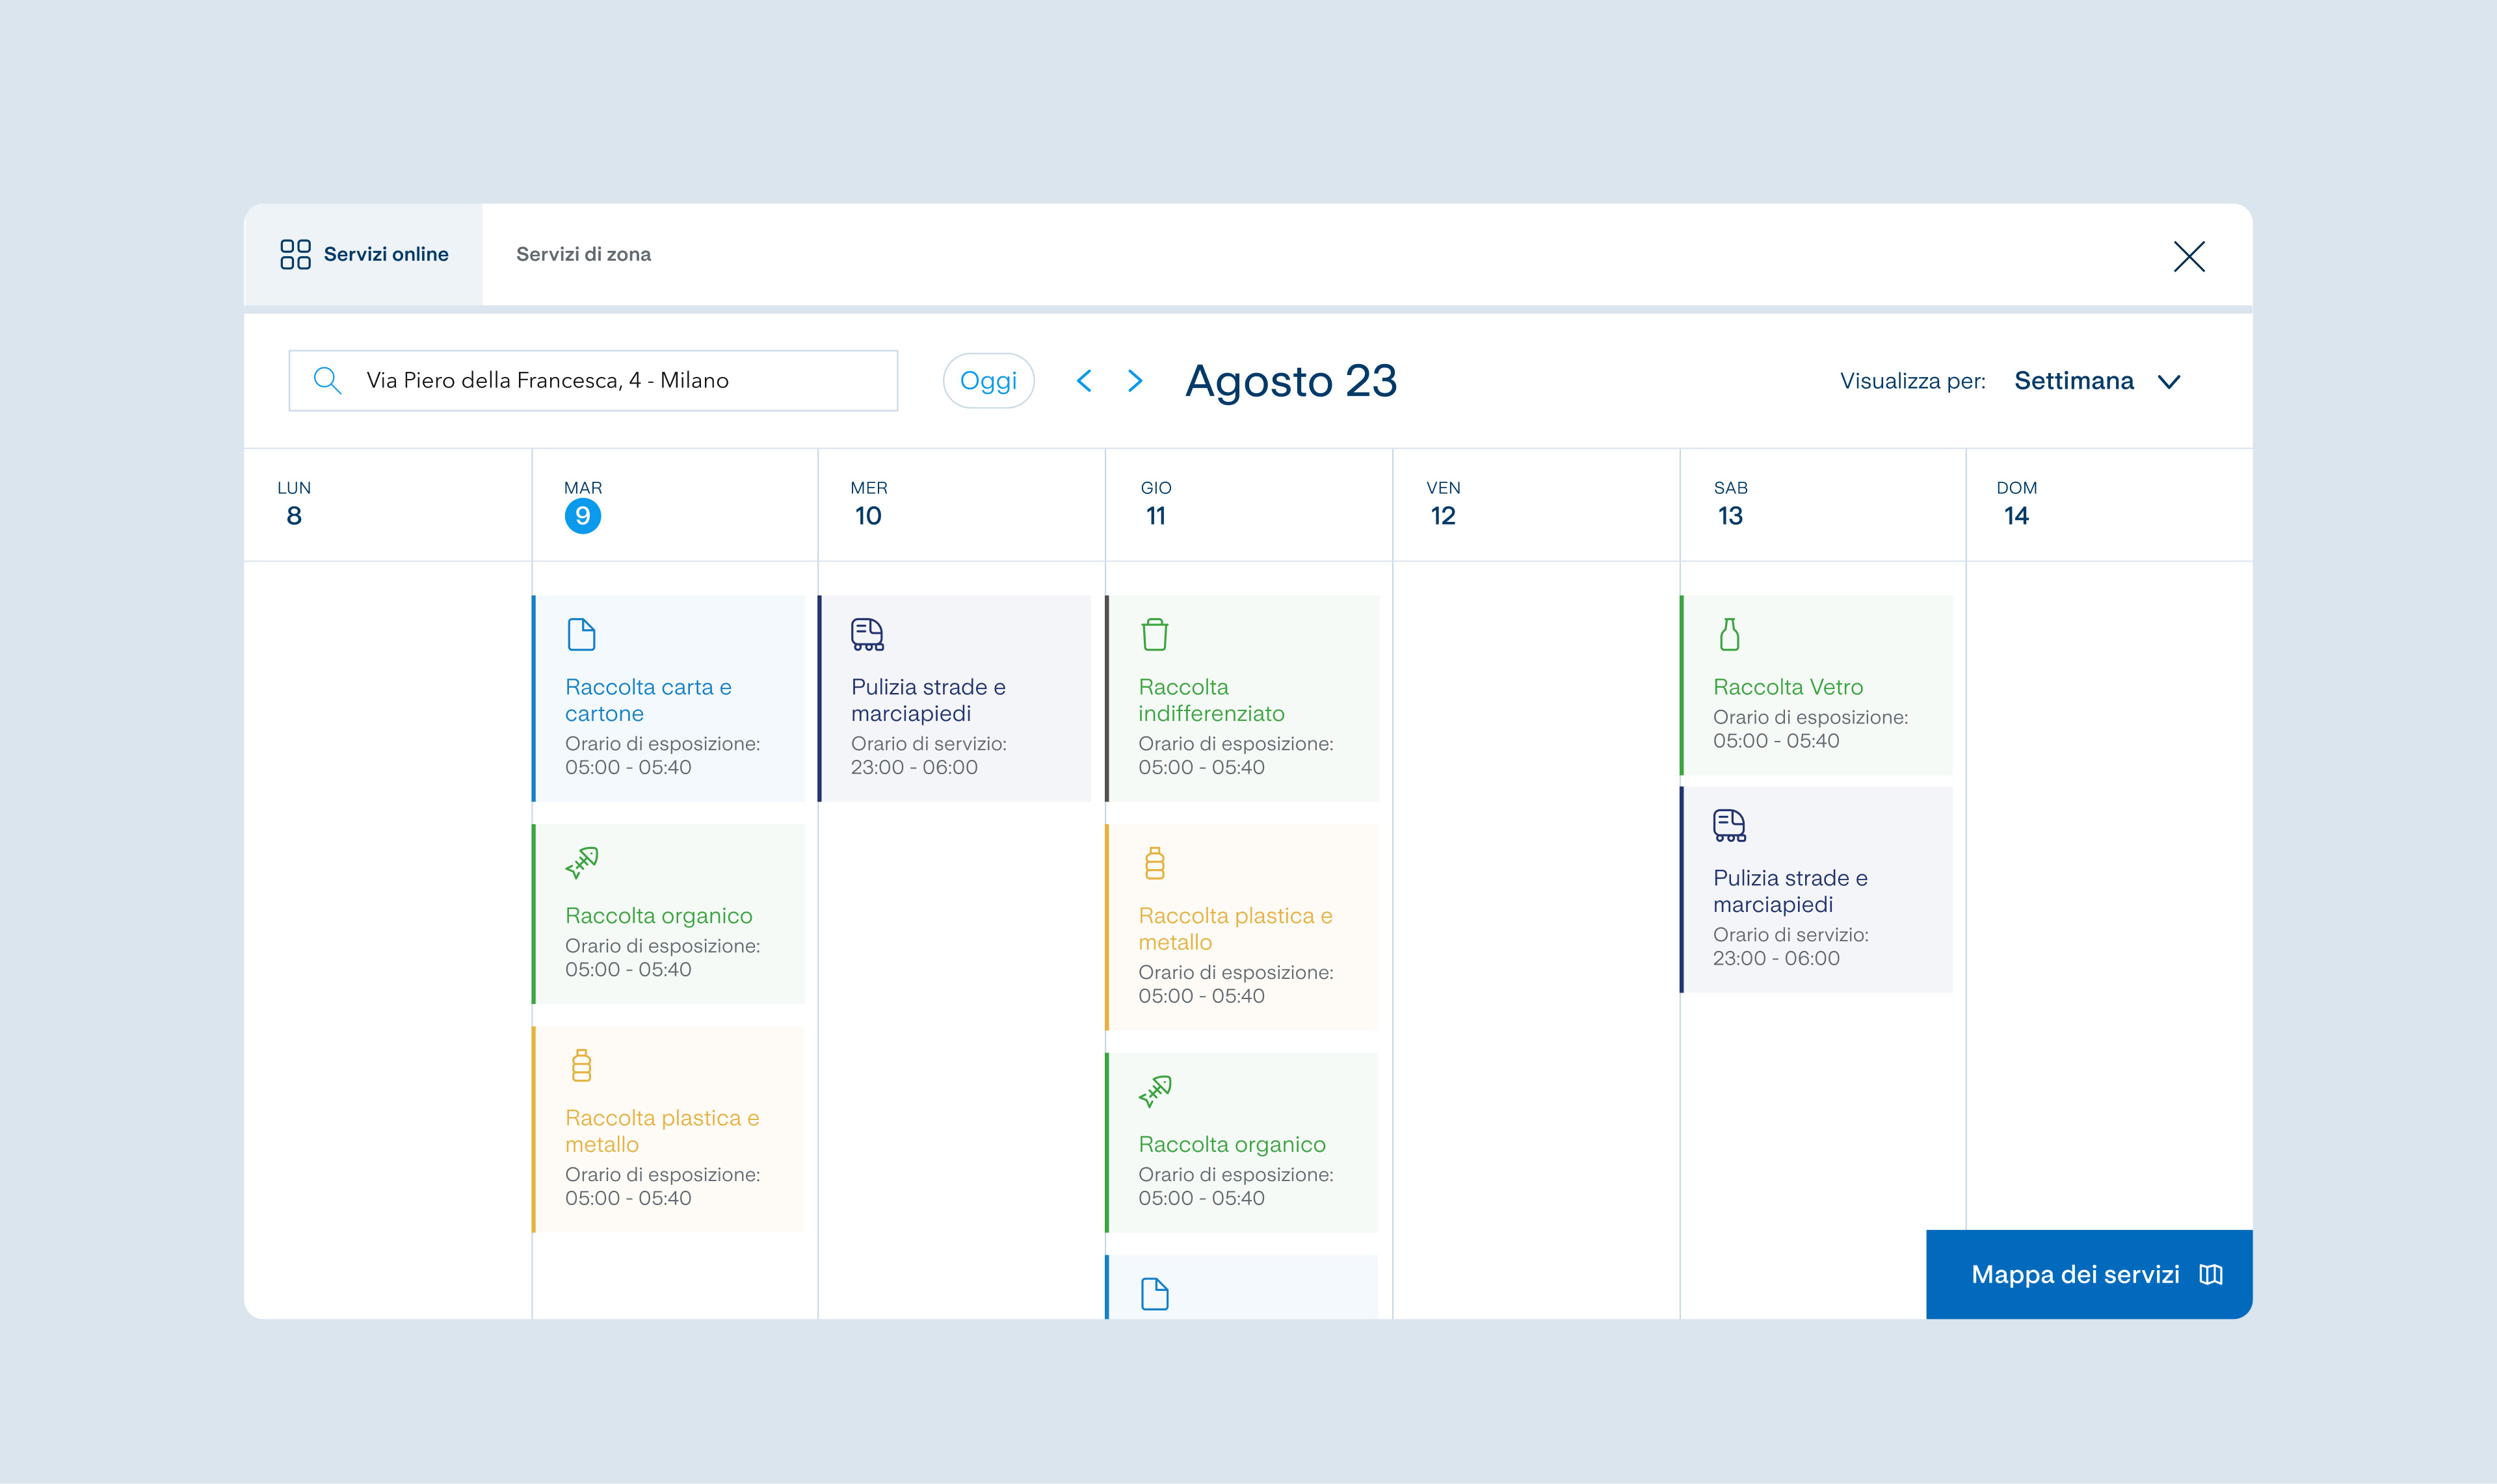This screenshot has height=1484, width=2497.
Task: Go to the next week
Action: click(x=1135, y=380)
